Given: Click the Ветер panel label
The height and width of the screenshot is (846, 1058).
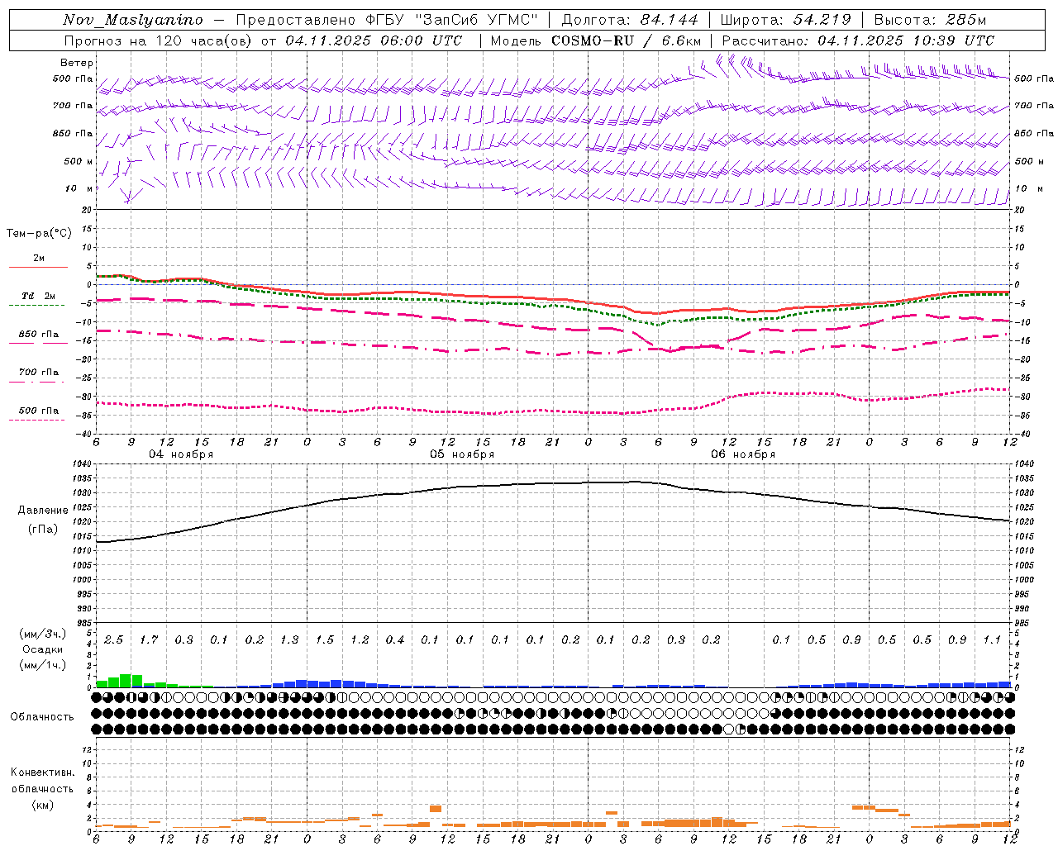Looking at the screenshot, I should pyautogui.click(x=77, y=63).
